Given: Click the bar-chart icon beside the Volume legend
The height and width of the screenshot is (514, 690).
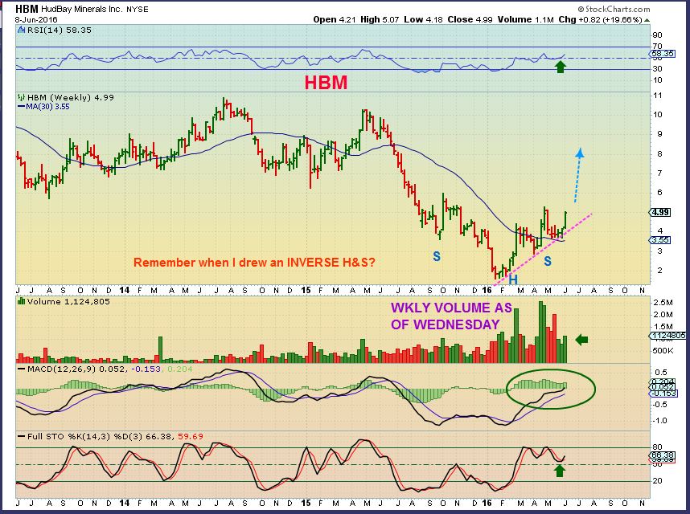Looking at the screenshot, I should [21, 301].
